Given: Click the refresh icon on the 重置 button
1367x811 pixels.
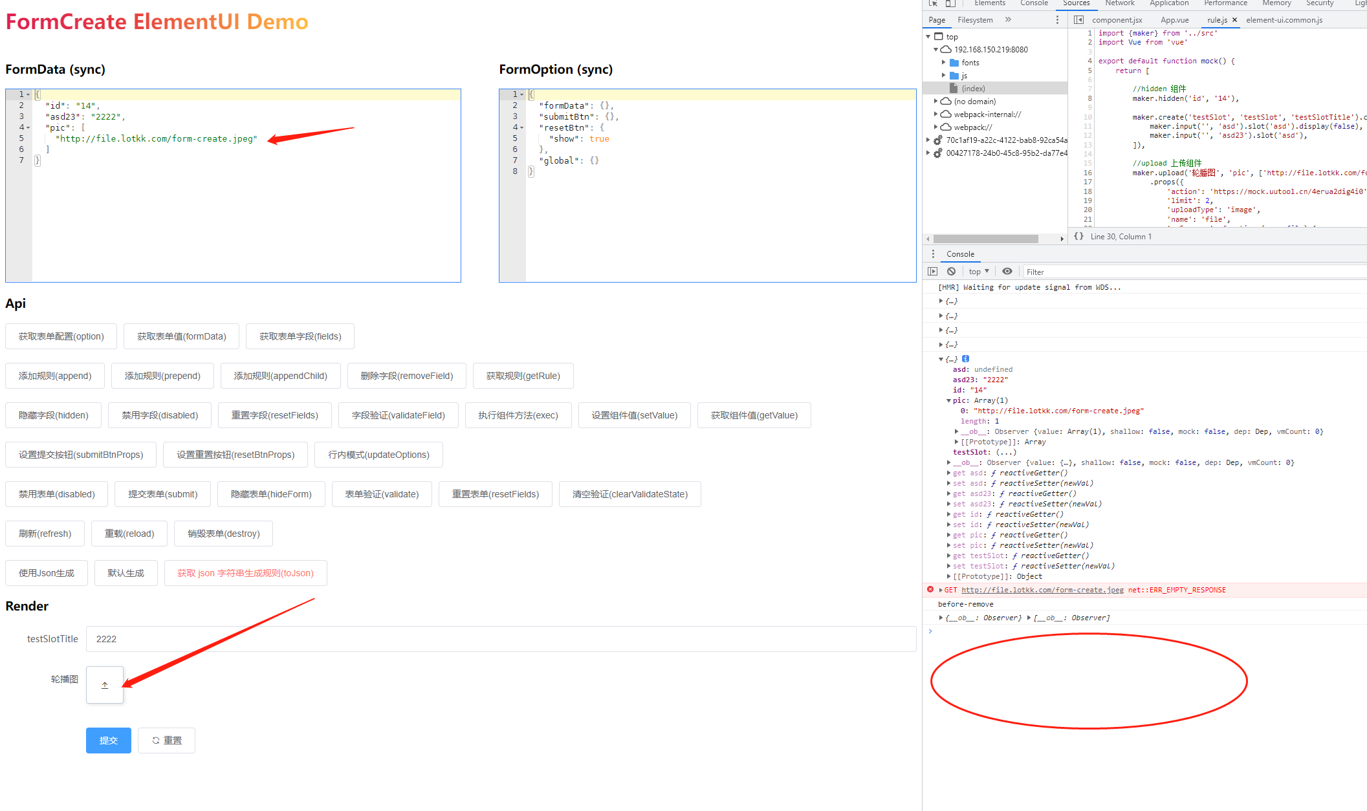Looking at the screenshot, I should click(x=155, y=740).
